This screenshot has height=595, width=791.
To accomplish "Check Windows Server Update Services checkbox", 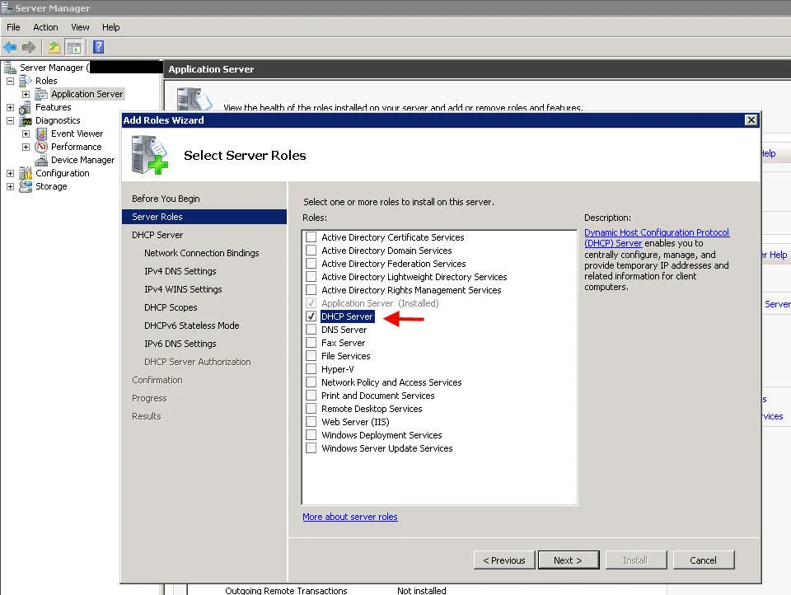I will [311, 447].
